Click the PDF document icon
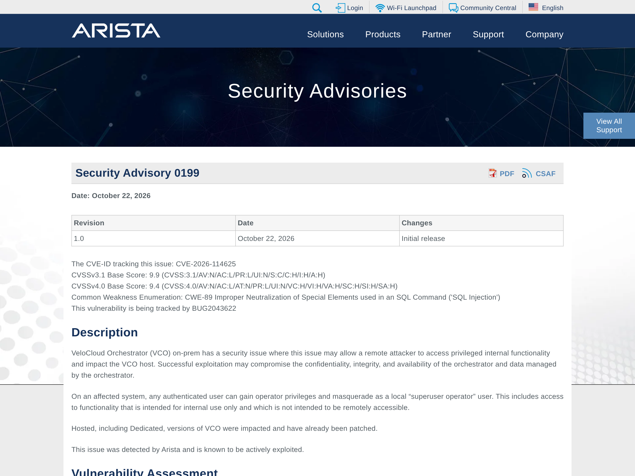635x476 pixels. coord(493,173)
